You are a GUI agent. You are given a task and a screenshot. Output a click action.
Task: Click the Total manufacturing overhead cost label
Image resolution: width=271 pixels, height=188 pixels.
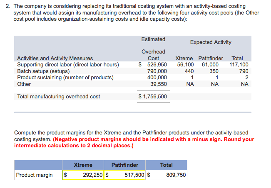click(x=58, y=96)
